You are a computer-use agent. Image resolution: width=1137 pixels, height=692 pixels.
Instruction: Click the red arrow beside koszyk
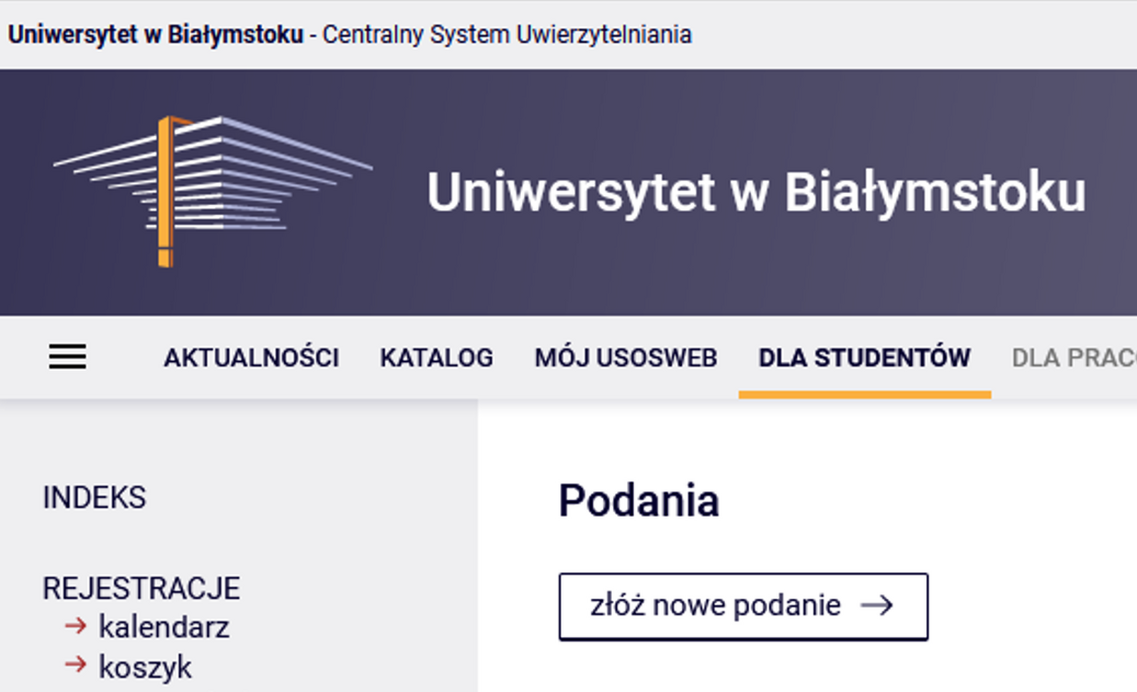[x=75, y=665]
